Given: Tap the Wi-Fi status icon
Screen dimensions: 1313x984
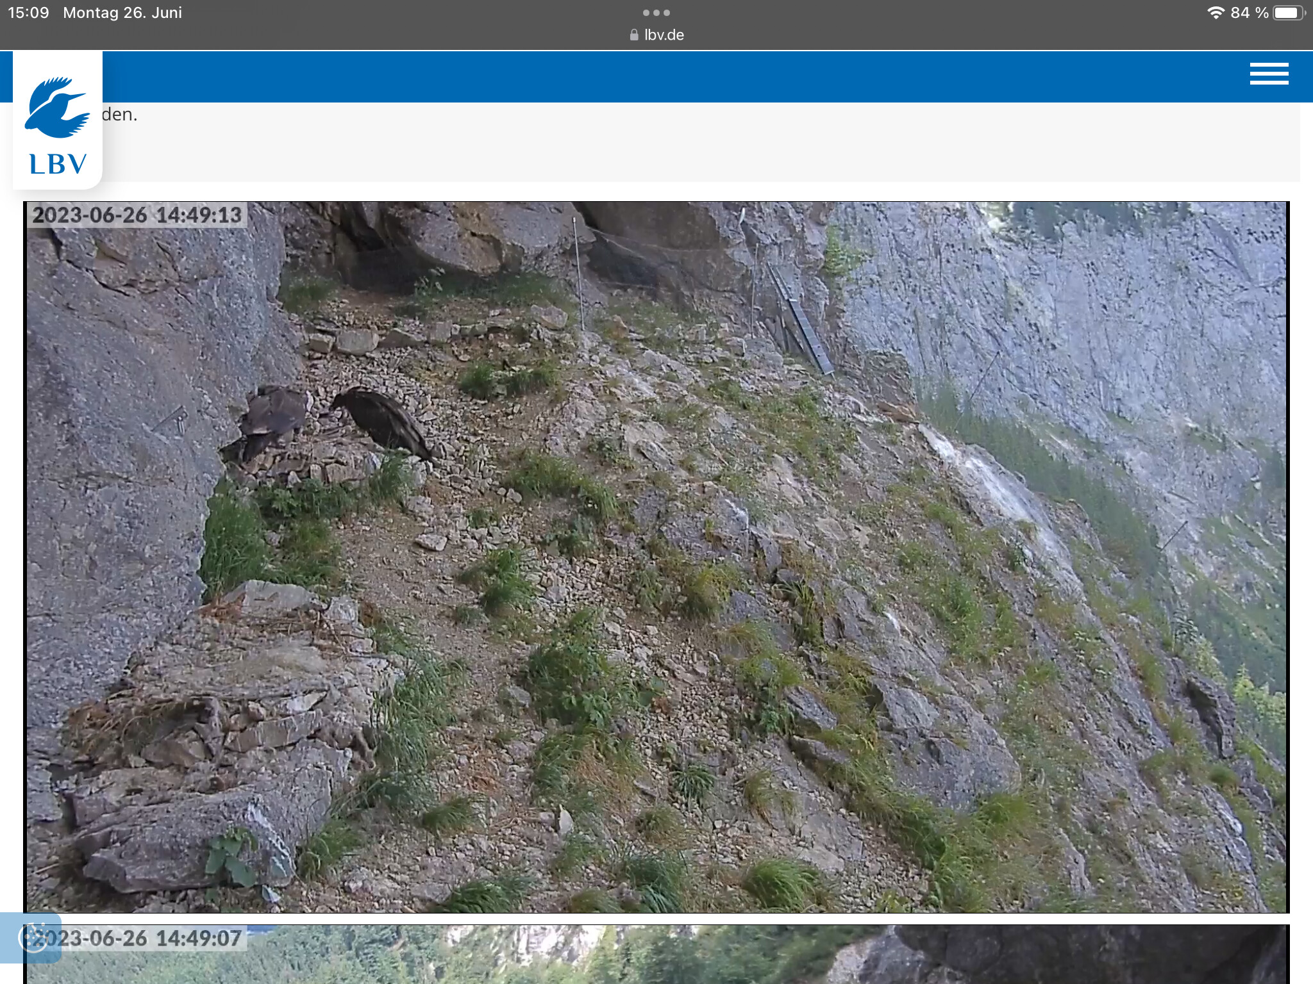Looking at the screenshot, I should 1216,13.
